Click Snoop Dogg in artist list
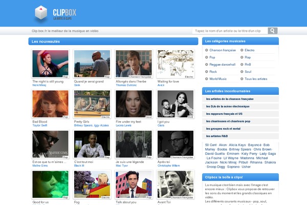Image resolution: width=307 pixels, height=205 pixels. [215, 167]
